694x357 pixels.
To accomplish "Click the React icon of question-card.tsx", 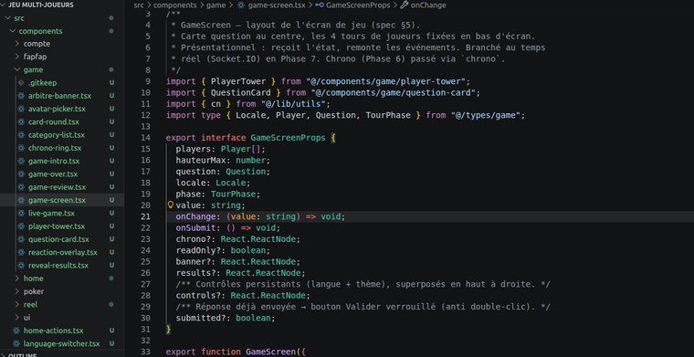I will (x=21, y=239).
